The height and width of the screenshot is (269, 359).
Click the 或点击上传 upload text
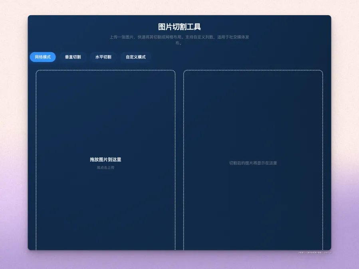tap(105, 168)
